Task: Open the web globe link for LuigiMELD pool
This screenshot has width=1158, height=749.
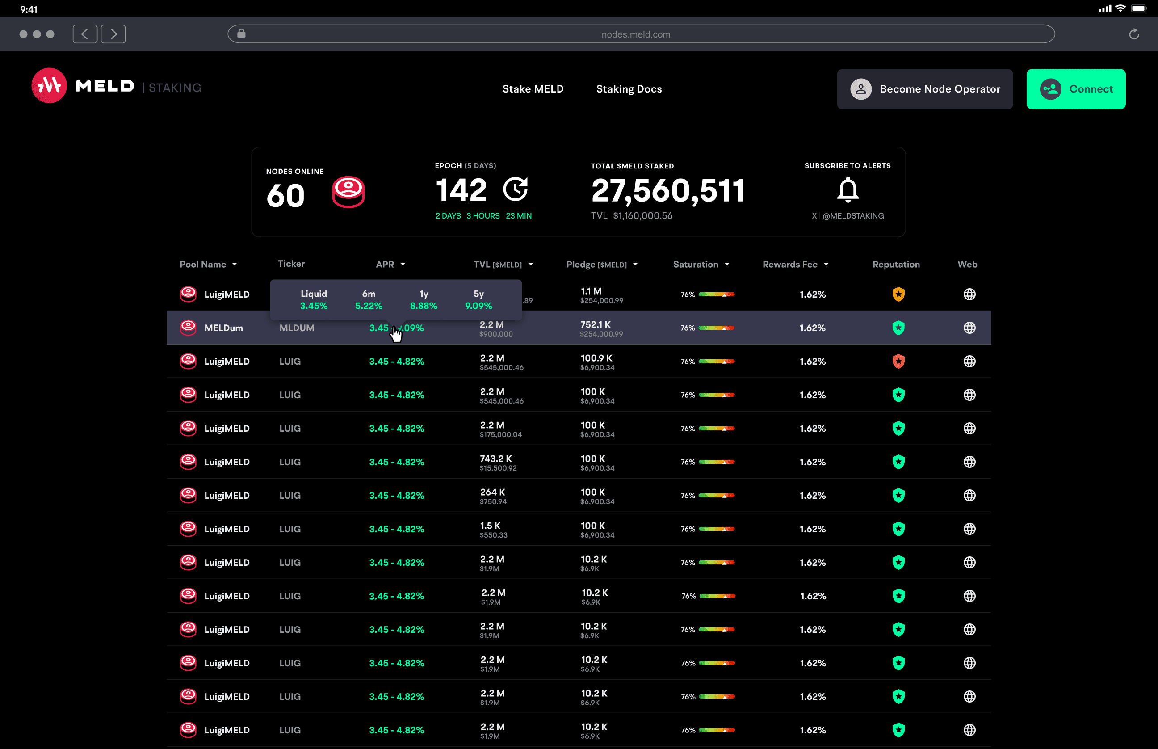Action: pyautogui.click(x=969, y=294)
